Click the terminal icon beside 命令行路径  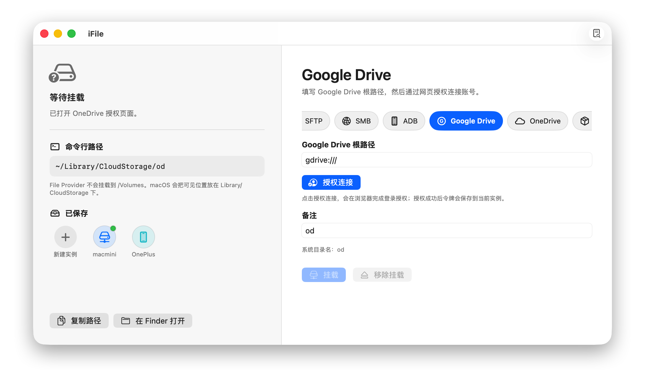coord(55,147)
